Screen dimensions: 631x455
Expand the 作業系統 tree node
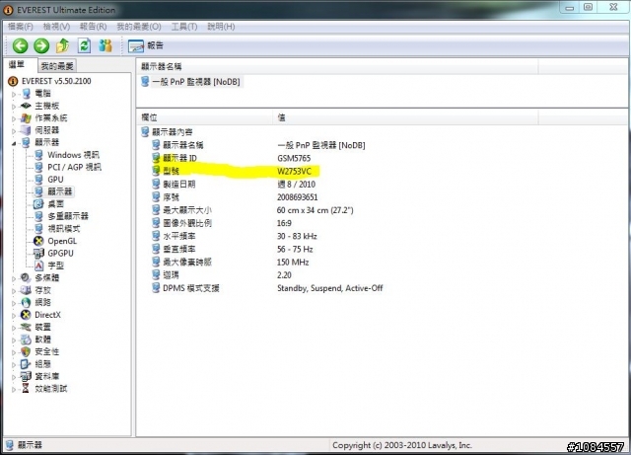pyautogui.click(x=14, y=118)
